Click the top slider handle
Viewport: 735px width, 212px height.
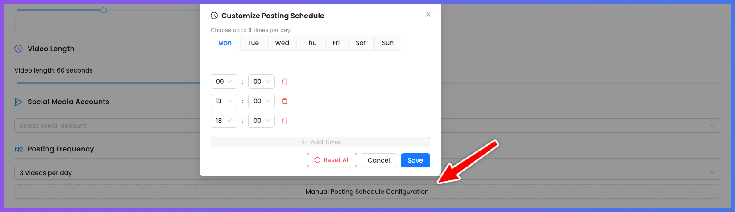tap(104, 10)
